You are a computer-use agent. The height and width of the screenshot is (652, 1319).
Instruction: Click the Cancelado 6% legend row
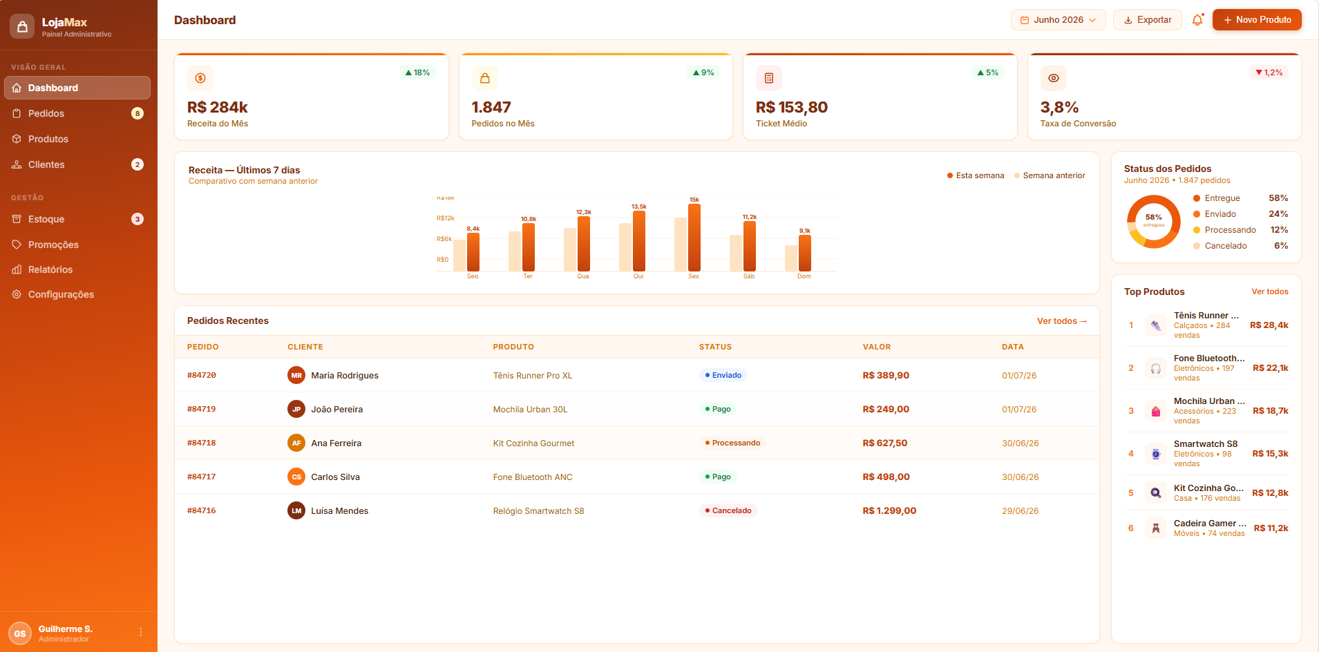(1241, 246)
